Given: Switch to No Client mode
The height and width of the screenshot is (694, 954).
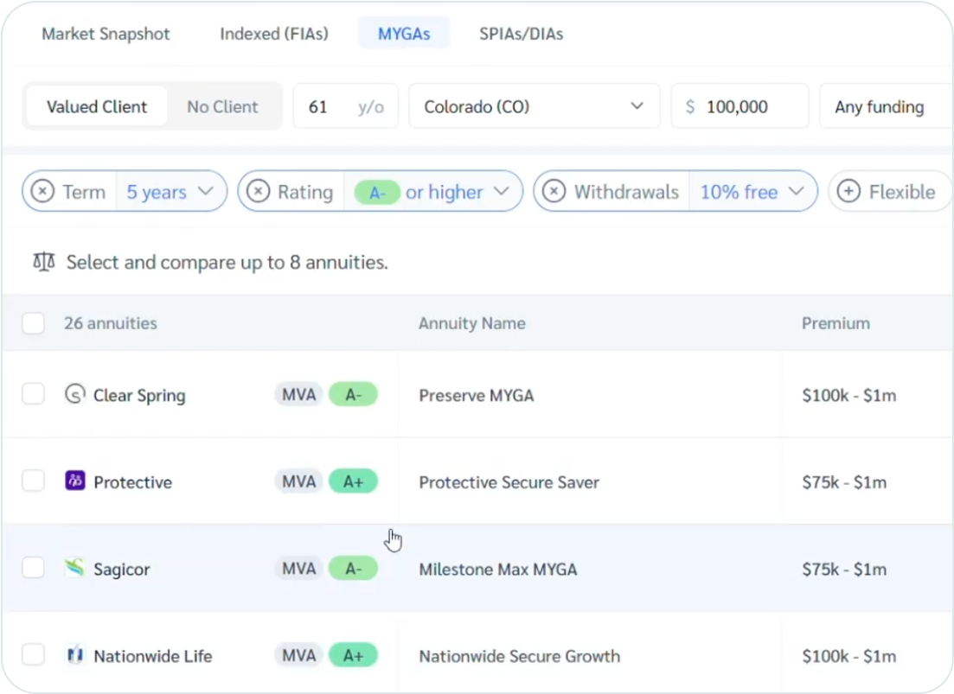Looking at the screenshot, I should pos(222,106).
